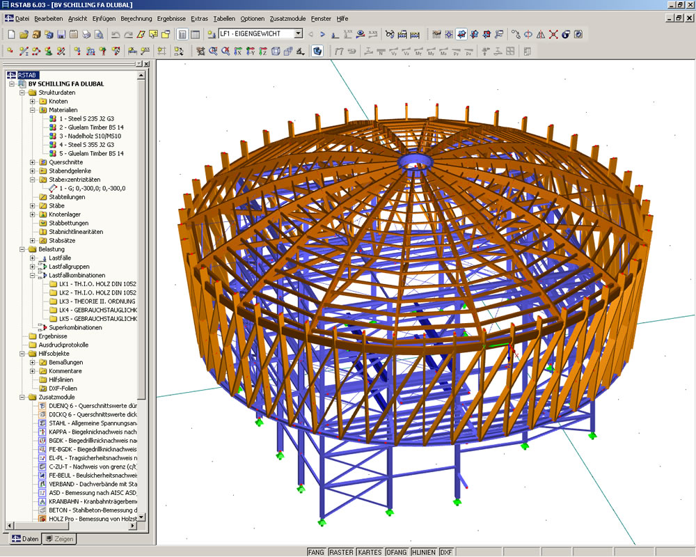The width and height of the screenshot is (696, 557).
Task: Undo the last action
Action: pos(116,34)
